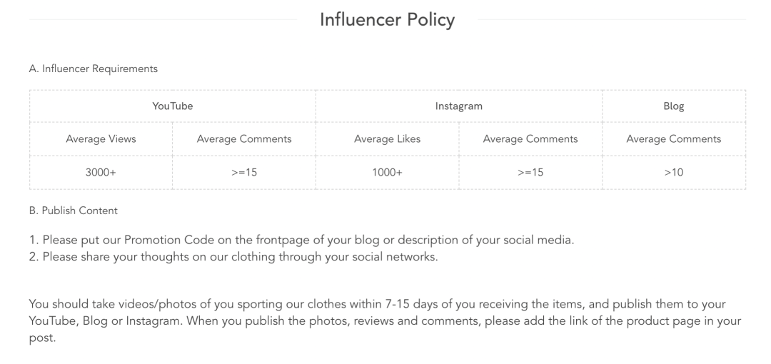Click the Average Likes cell

387,139
